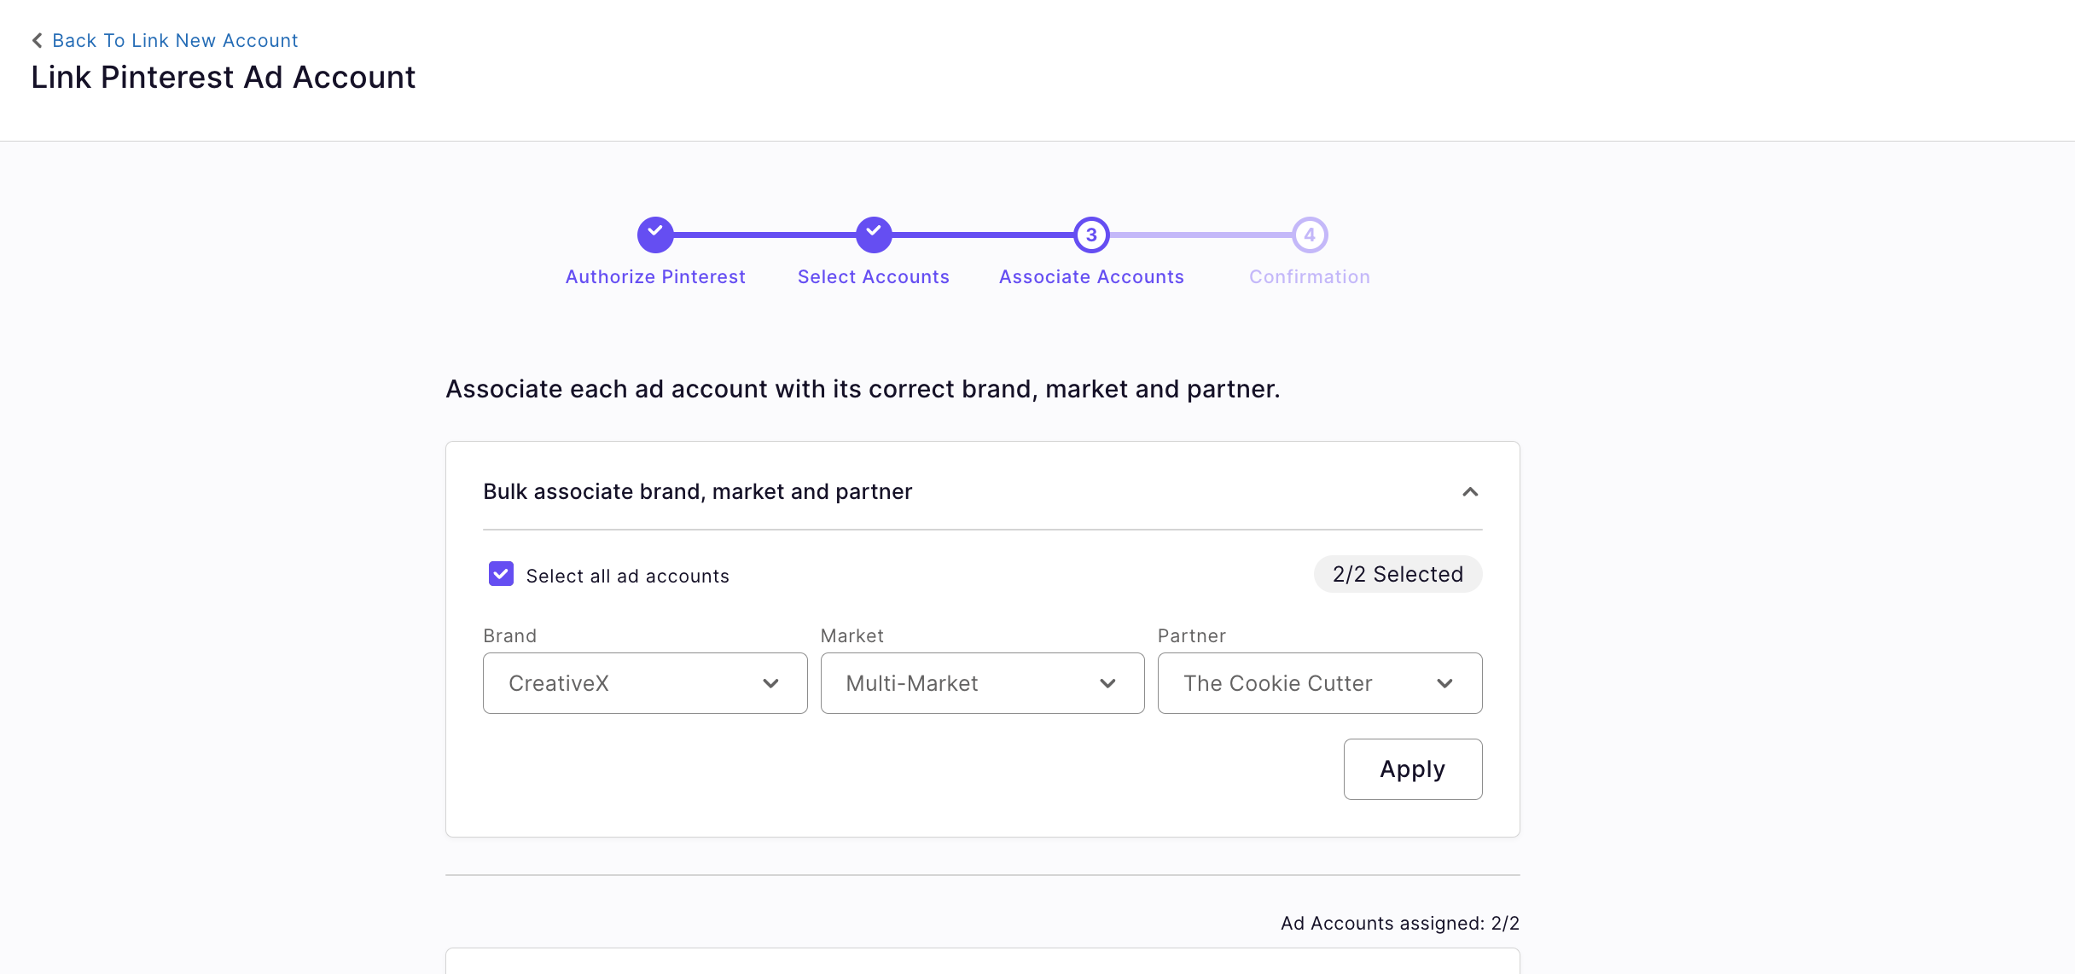The image size is (2075, 974).
Task: Click the step 3 circle indicator
Action: [x=1091, y=235]
